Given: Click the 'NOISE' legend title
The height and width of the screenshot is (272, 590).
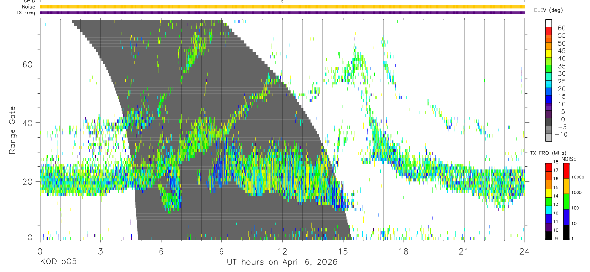Looking at the screenshot, I should coord(569,159).
